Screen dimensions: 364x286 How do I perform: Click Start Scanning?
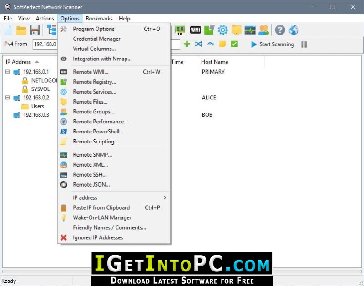pyautogui.click(x=272, y=44)
